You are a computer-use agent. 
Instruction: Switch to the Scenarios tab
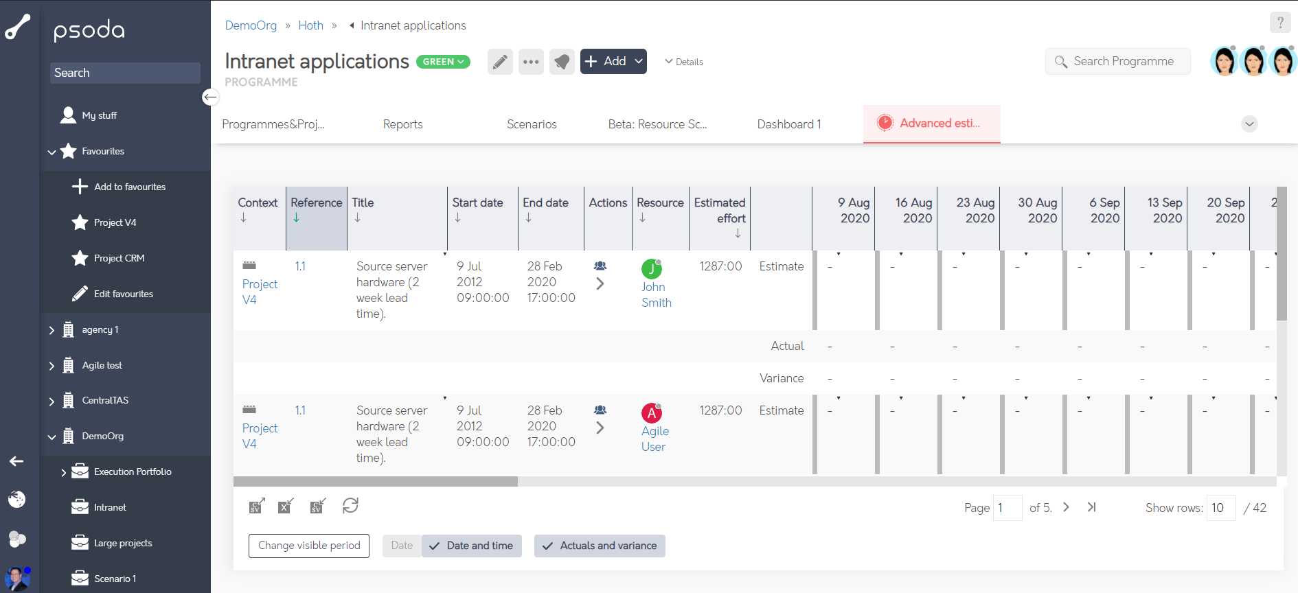[x=532, y=124]
